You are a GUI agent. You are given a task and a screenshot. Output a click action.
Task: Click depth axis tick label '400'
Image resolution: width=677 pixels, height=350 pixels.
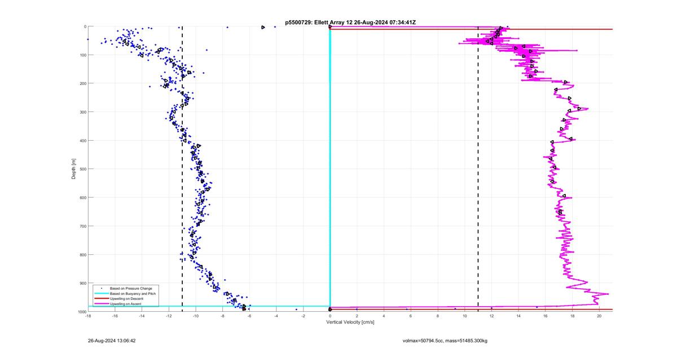(x=82, y=141)
